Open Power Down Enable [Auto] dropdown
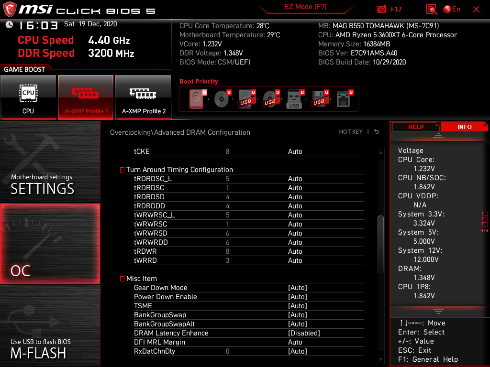Screen dimensions: 490x367 [298, 297]
